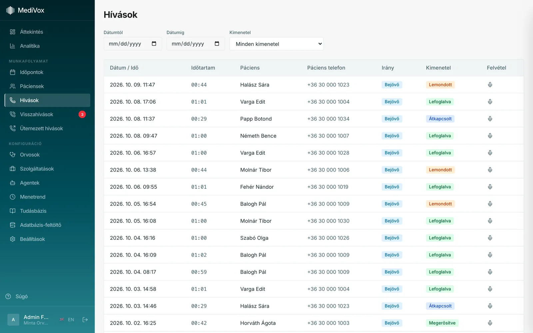533x333 pixels.
Task: Switch language with EN button
Action: pyautogui.click(x=67, y=320)
